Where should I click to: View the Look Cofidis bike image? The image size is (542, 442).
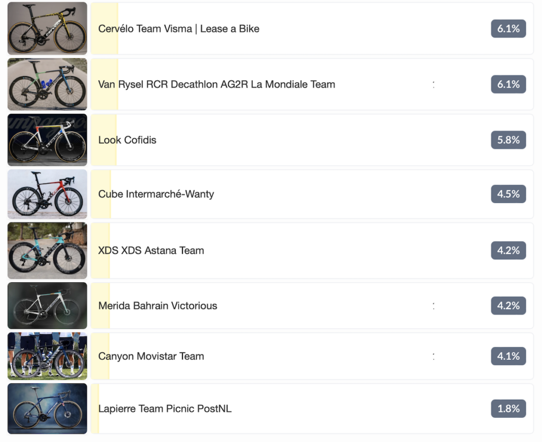pos(47,140)
